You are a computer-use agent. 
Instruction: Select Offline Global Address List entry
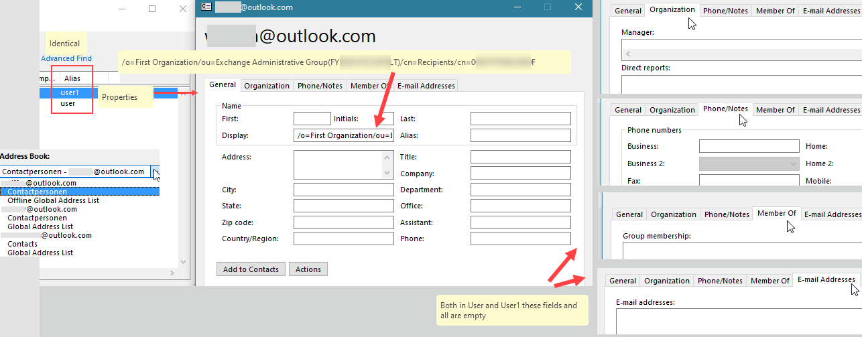tap(53, 200)
